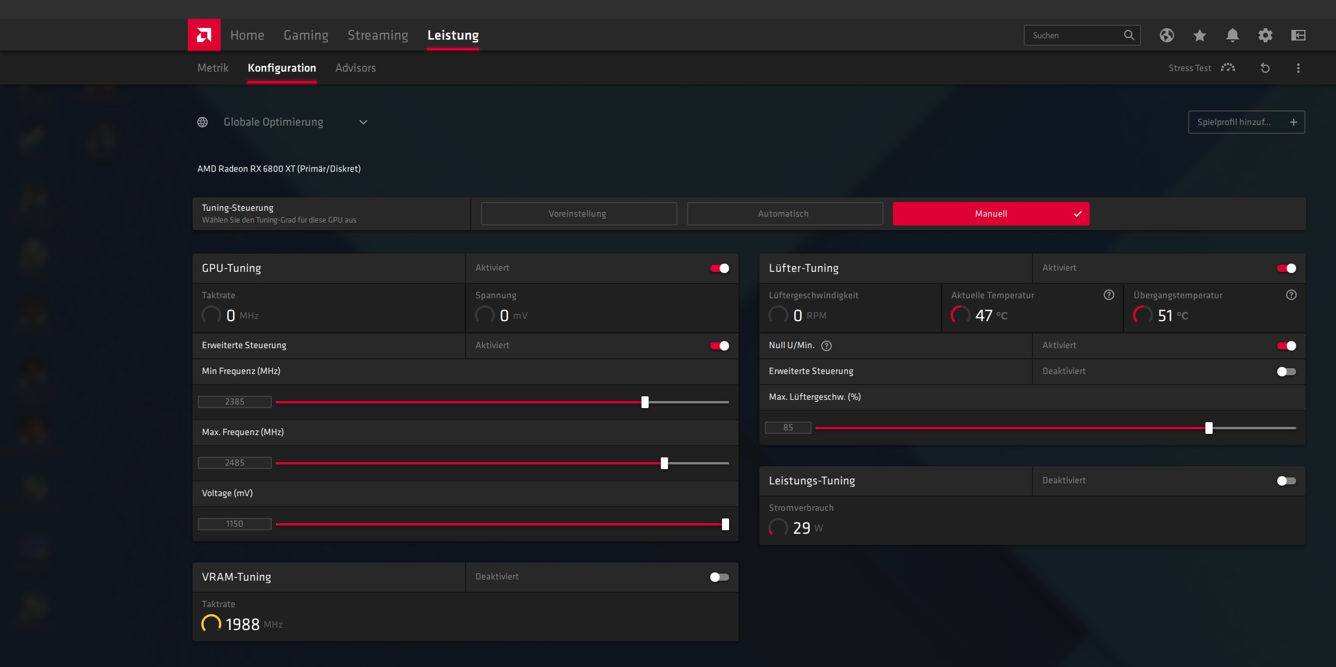The image size is (1336, 667).
Task: Enable the VRAM-Tuning toggle
Action: pyautogui.click(x=719, y=577)
